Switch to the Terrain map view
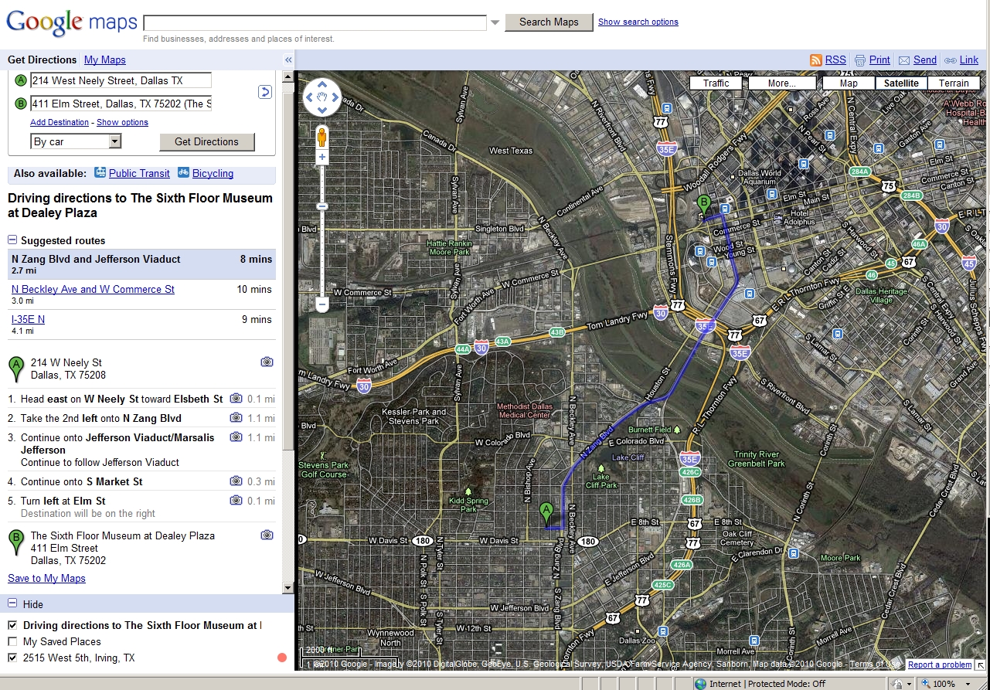The height and width of the screenshot is (690, 990). [954, 83]
